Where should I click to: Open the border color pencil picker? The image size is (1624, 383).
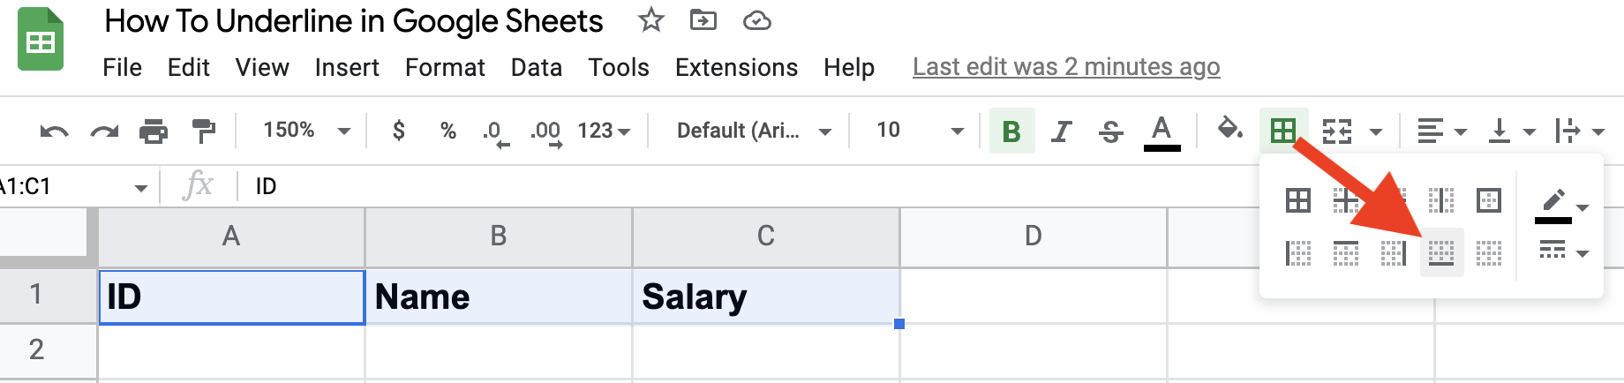pyautogui.click(x=1562, y=205)
